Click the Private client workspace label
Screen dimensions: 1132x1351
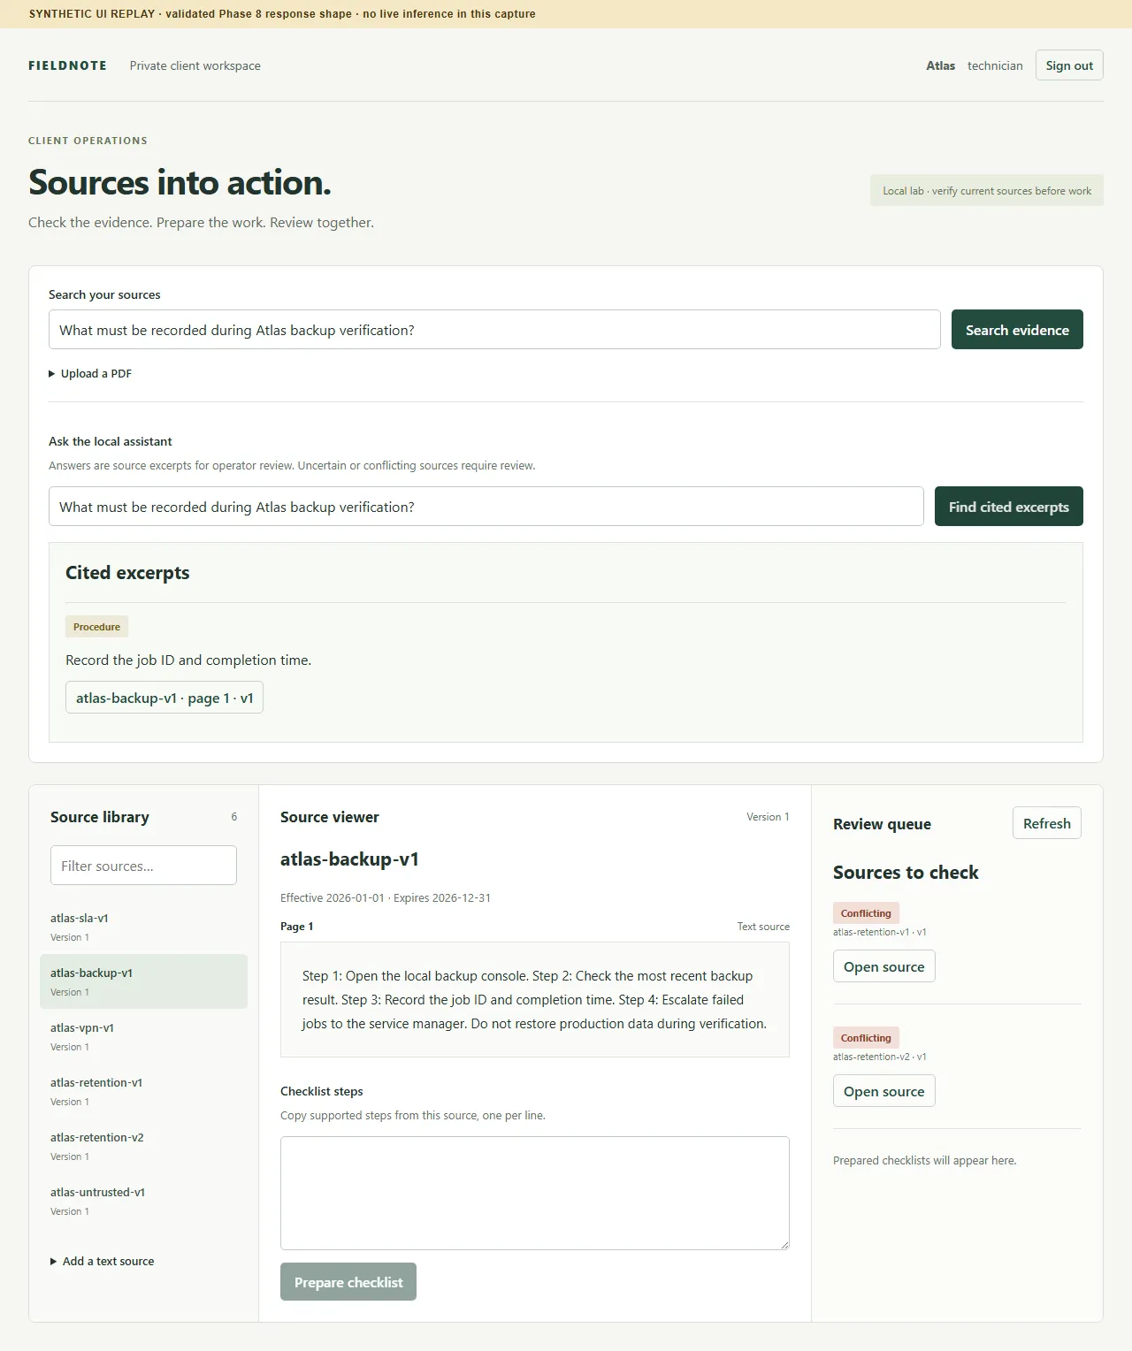point(195,65)
